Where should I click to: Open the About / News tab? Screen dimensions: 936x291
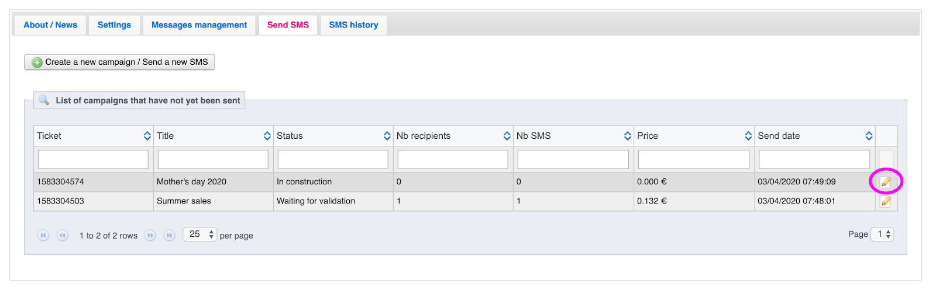point(50,25)
